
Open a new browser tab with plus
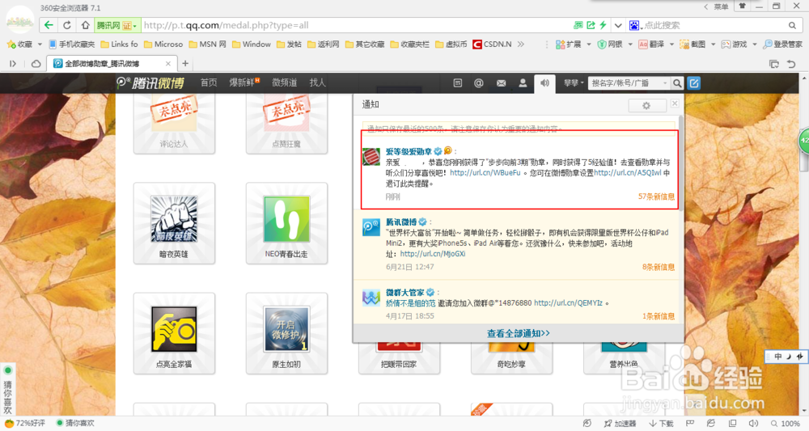pyautogui.click(x=185, y=63)
